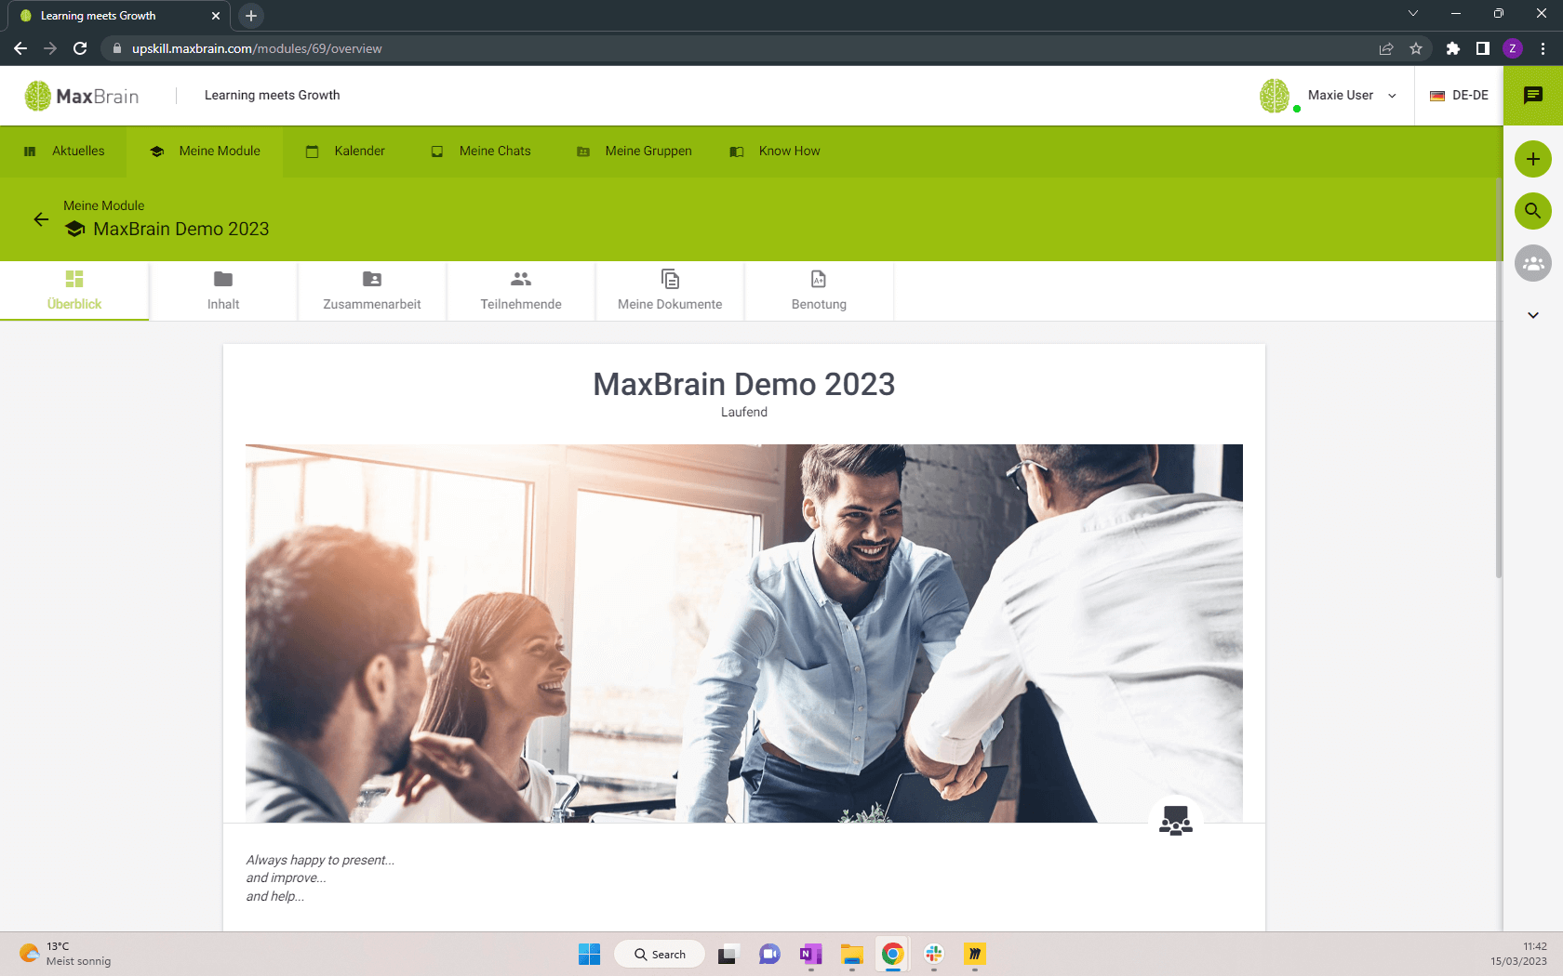Click the MaxBrain logo
Viewport: 1563px width, 976px height.
point(82,96)
